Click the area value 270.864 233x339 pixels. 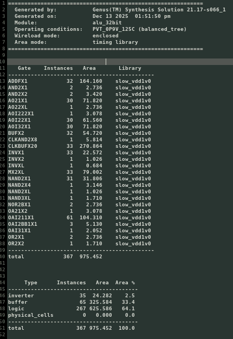click(x=91, y=146)
